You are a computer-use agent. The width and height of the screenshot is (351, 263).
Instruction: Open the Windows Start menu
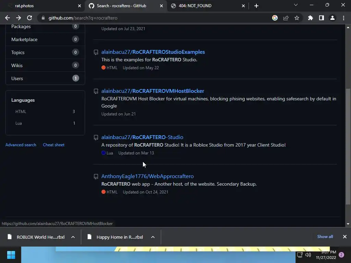tap(11, 255)
